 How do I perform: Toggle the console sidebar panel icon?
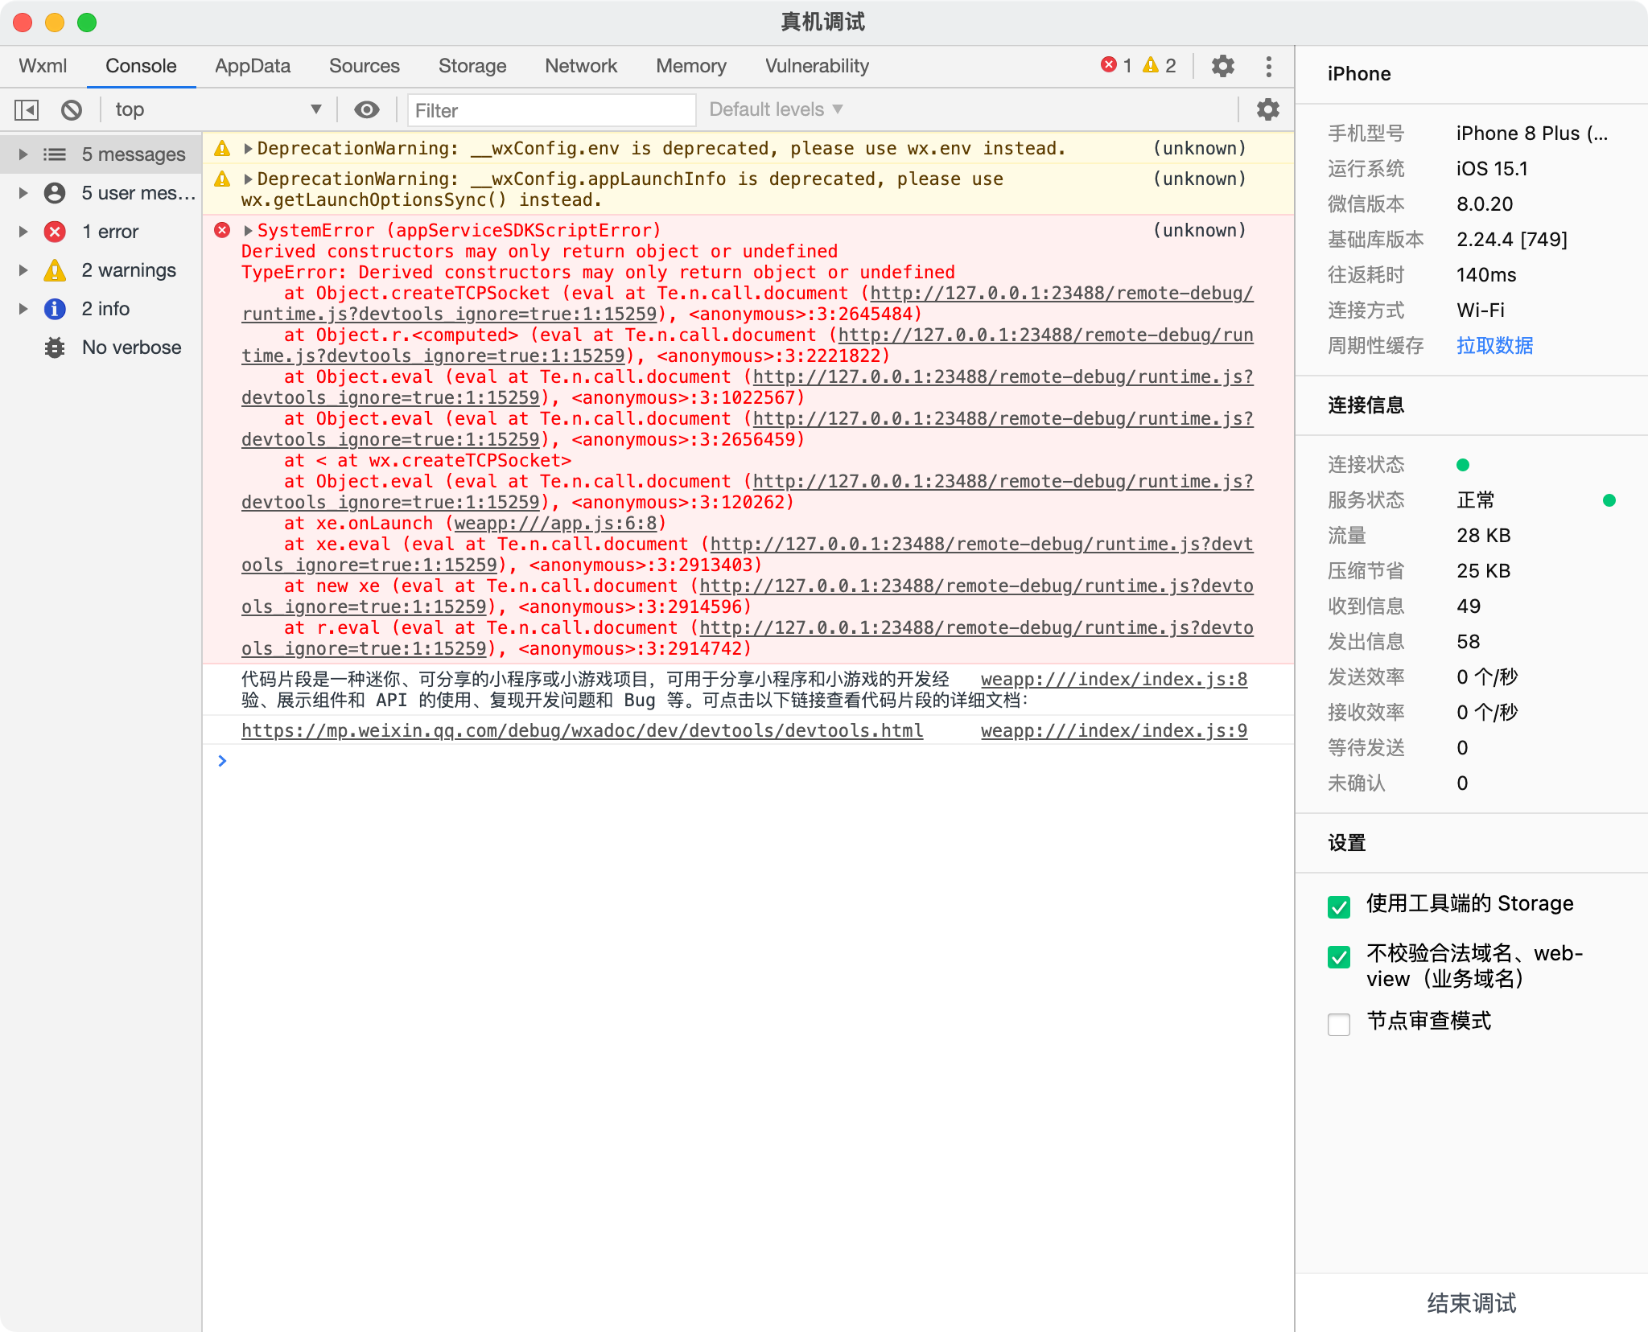point(27,109)
